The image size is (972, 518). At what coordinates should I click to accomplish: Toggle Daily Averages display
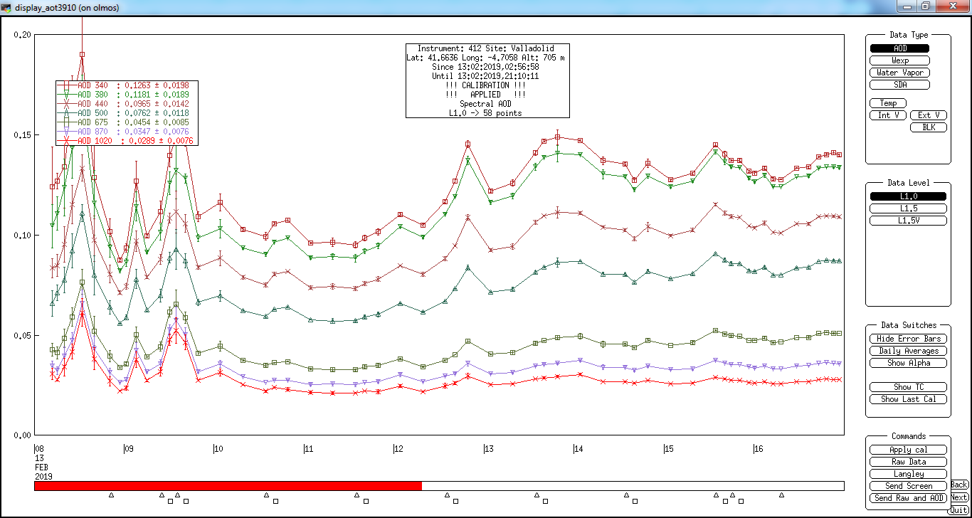(908, 351)
